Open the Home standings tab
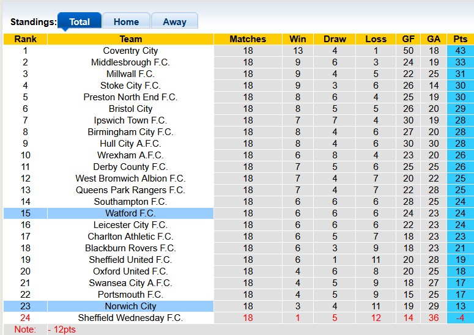This screenshot has height=335, width=474. click(x=126, y=21)
